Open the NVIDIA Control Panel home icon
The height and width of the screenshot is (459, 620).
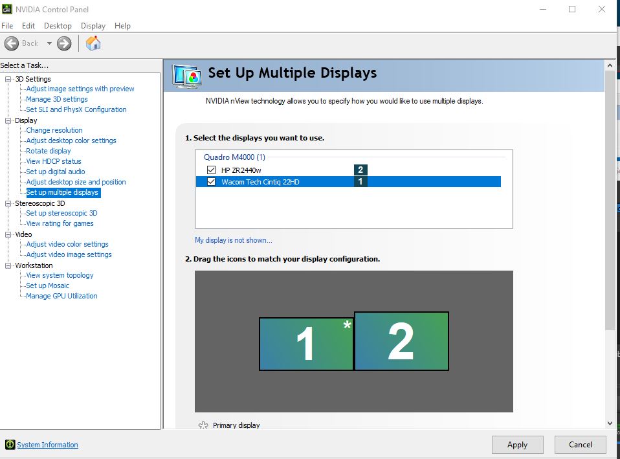[93, 43]
